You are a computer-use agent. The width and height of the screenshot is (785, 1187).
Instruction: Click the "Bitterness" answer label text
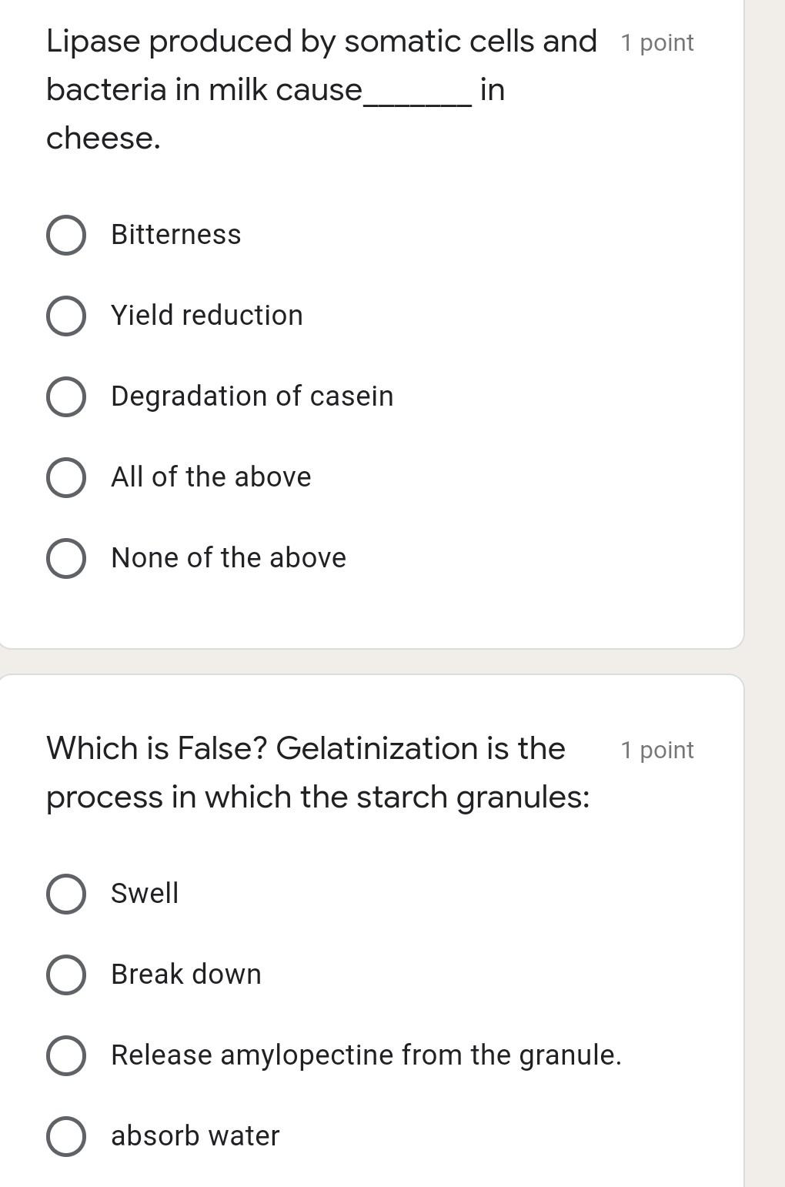click(x=176, y=235)
